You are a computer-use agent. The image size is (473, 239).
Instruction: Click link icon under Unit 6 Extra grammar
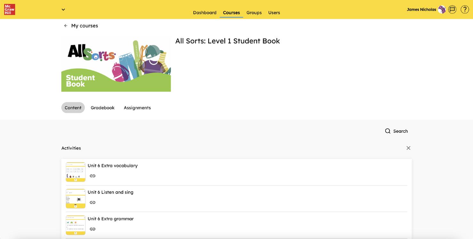pyautogui.click(x=93, y=229)
